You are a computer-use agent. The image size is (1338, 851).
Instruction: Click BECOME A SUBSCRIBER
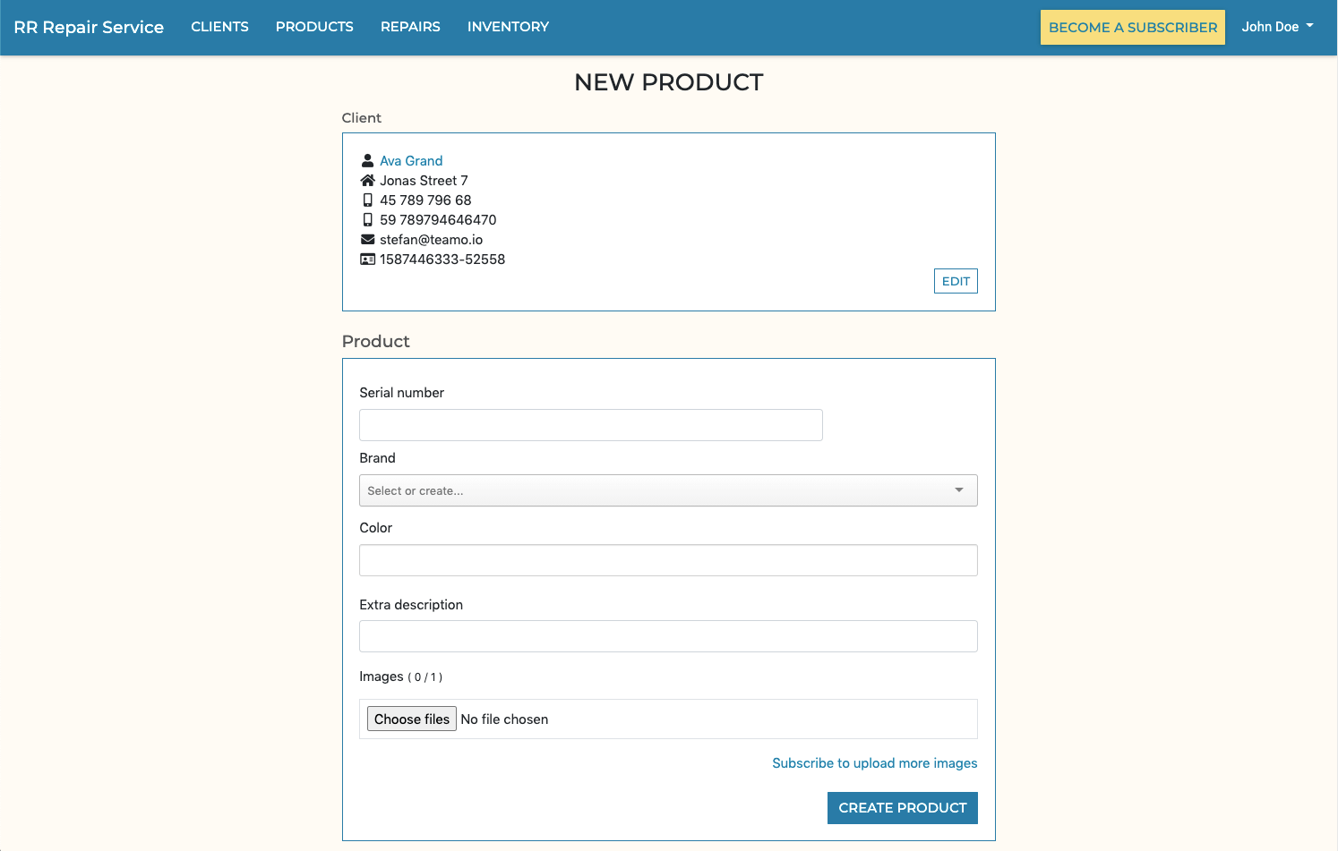pyautogui.click(x=1132, y=27)
